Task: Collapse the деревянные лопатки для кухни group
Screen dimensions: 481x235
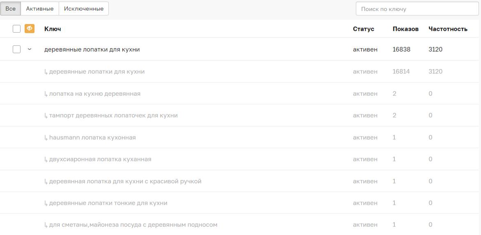Action: [x=29, y=50]
